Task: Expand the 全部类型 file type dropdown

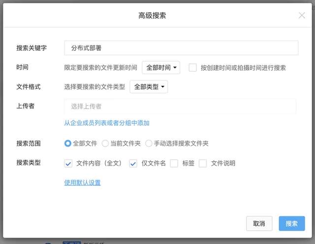Action: point(149,87)
